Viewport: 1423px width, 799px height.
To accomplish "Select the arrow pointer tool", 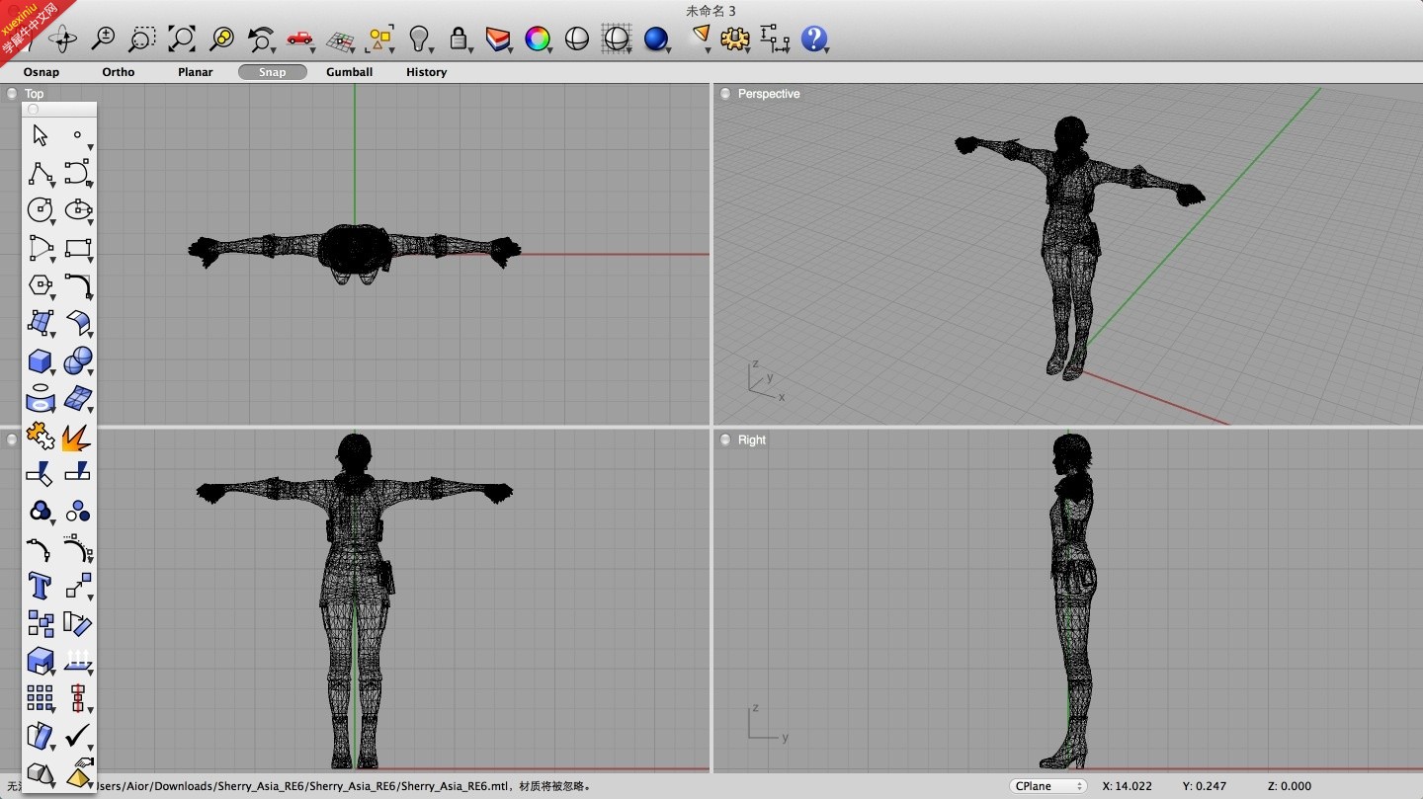I will (x=40, y=135).
